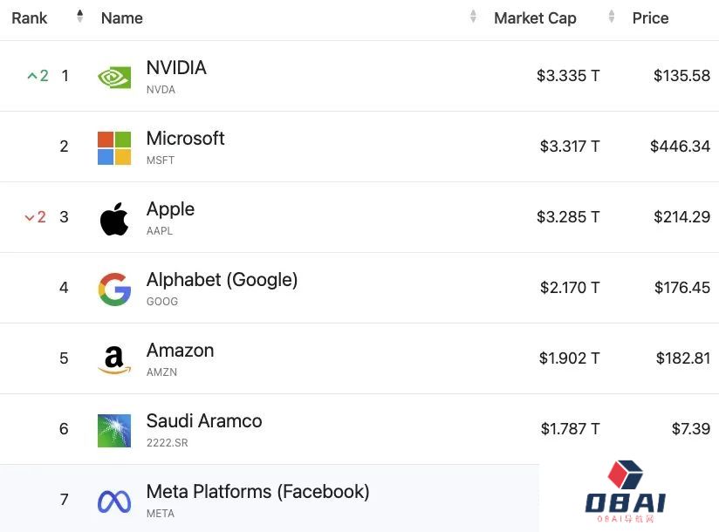The image size is (719, 532).
Task: Click the red rank-down indicator for Apple
Action: 35,217
